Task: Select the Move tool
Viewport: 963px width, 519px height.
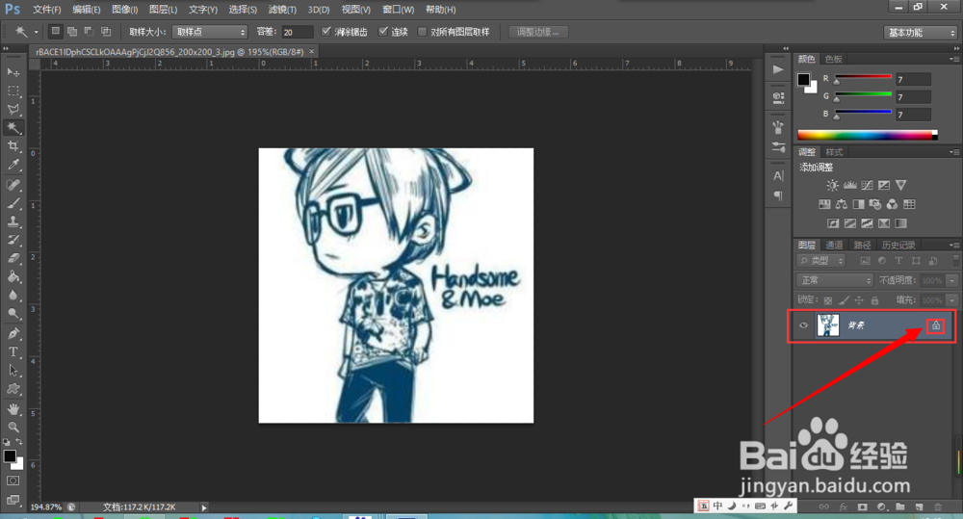Action: tap(13, 72)
